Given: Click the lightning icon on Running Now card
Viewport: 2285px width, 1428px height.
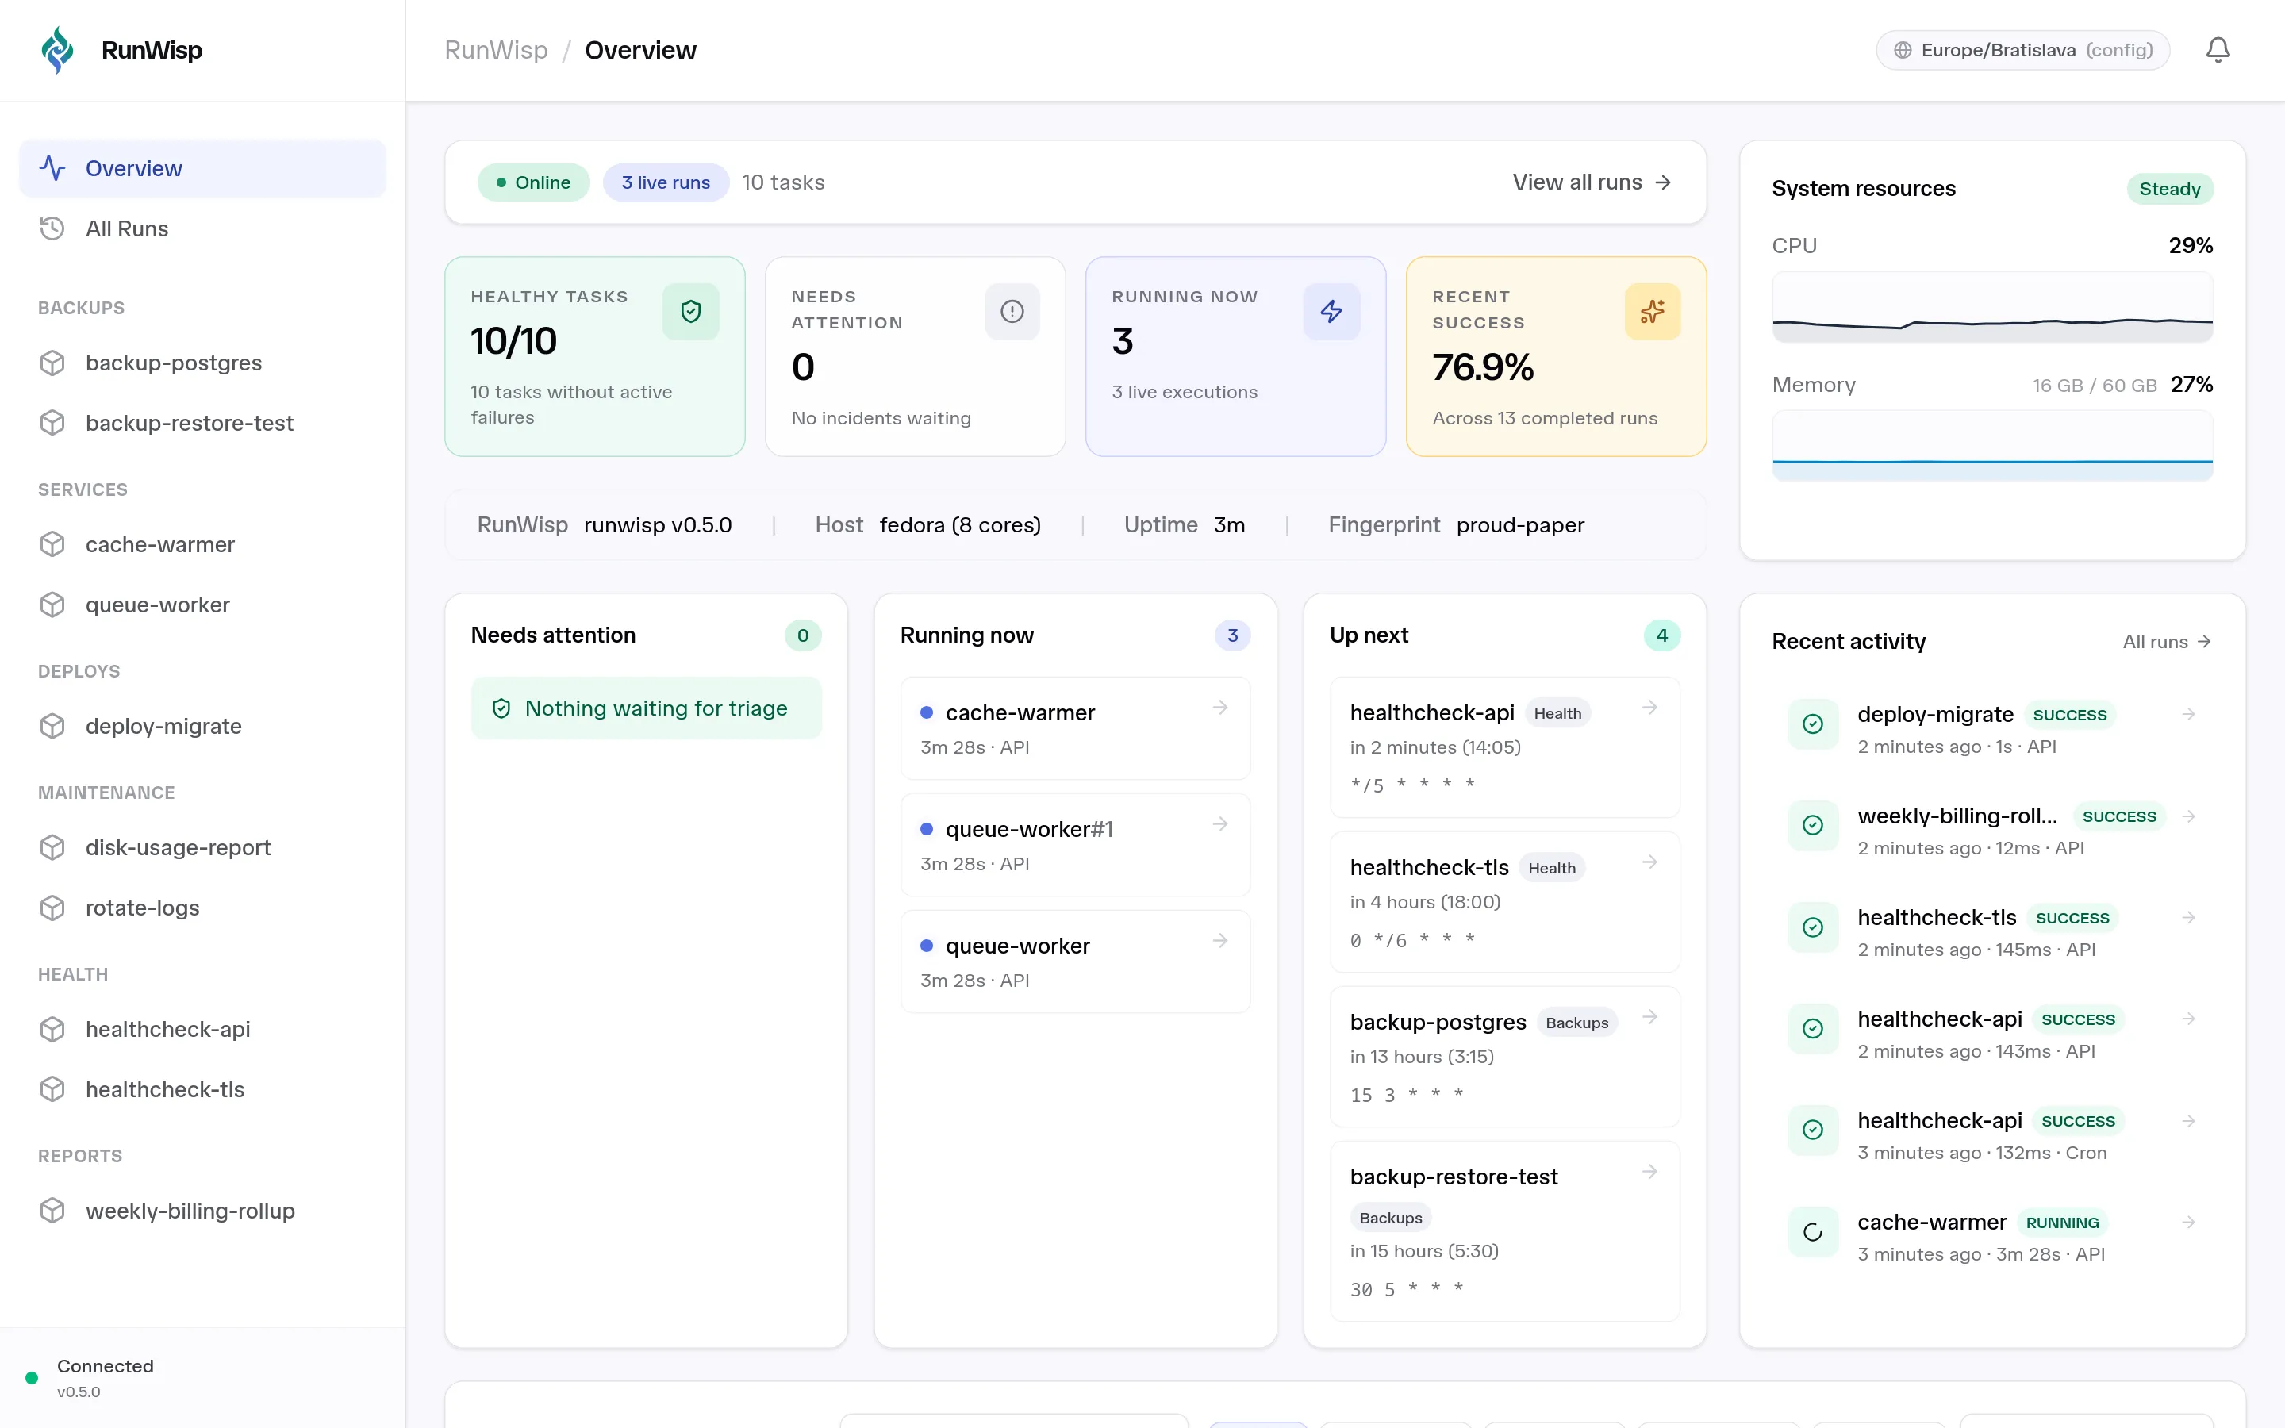Looking at the screenshot, I should 1331,312.
